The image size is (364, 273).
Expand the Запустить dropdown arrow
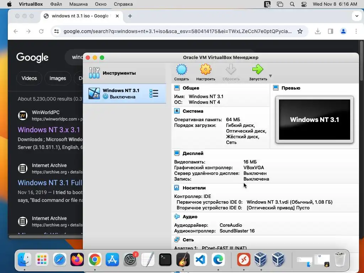[x=271, y=76]
